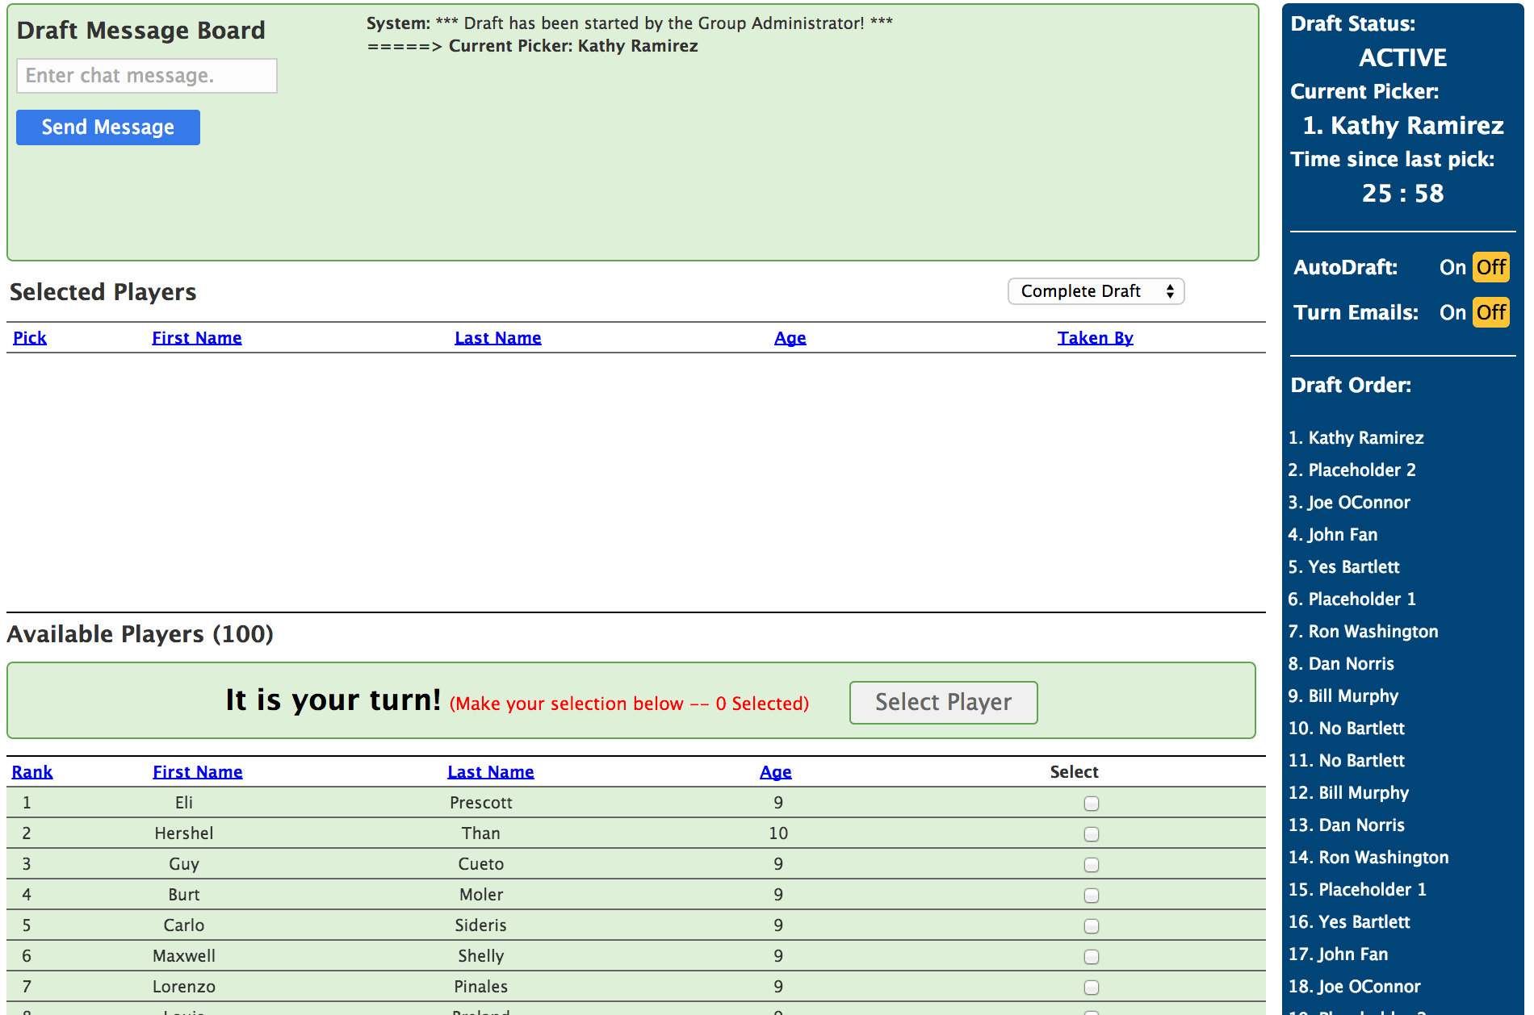Image resolution: width=1534 pixels, height=1015 pixels.
Task: Sort the table by Rank
Action: tap(32, 771)
